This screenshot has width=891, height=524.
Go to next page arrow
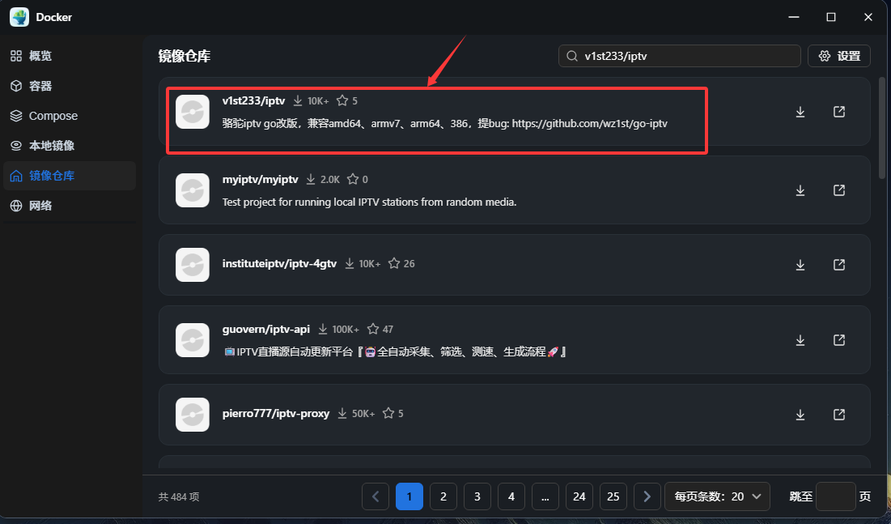pyautogui.click(x=647, y=496)
